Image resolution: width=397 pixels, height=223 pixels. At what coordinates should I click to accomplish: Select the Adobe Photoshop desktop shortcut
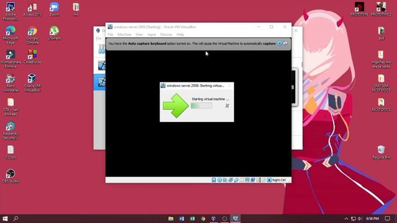click(11, 11)
